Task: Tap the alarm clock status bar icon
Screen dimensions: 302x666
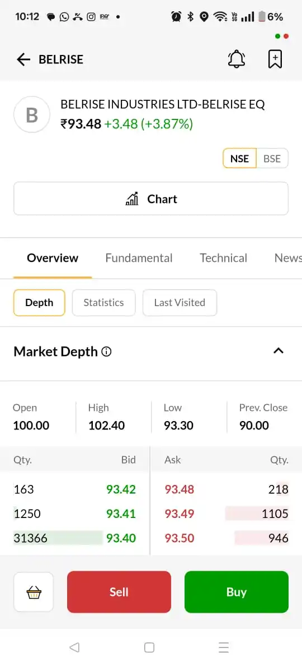Action: [176, 17]
